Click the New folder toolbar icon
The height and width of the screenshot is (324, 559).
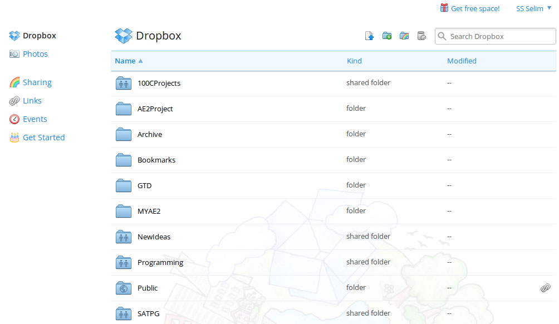[387, 36]
